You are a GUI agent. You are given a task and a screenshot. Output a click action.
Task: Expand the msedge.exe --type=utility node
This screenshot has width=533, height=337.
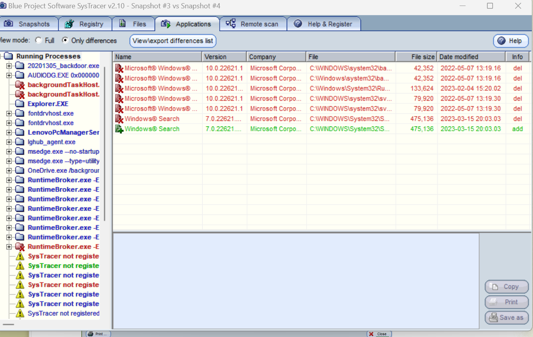pos(9,161)
